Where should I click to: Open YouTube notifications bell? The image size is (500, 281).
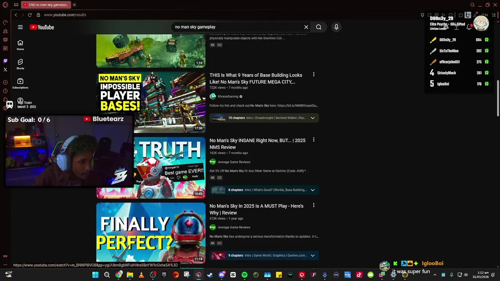(469, 27)
